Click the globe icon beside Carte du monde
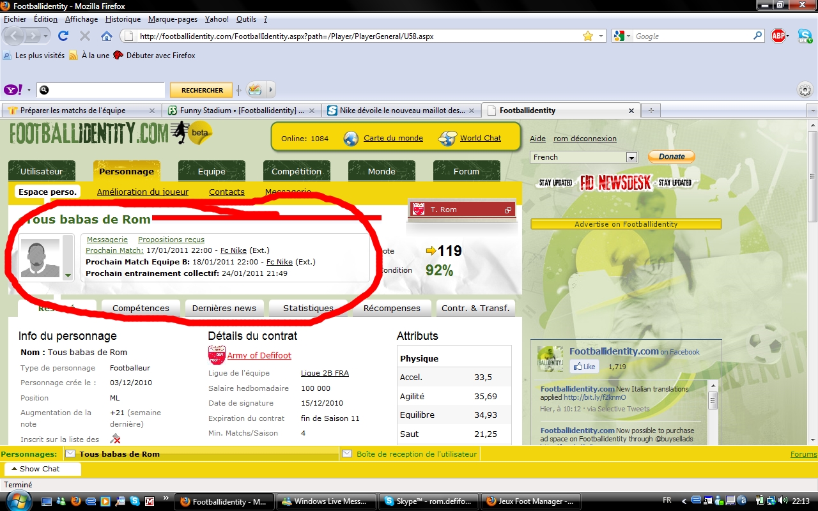818x511 pixels. 351,138
